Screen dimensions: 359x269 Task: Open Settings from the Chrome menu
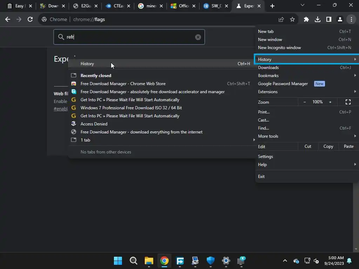pos(307,157)
